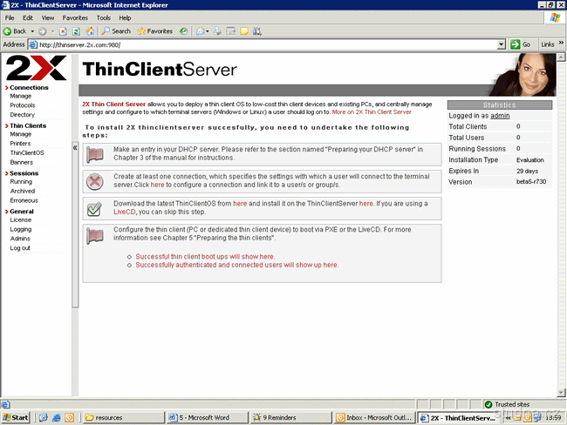Click the Refresh page icon
567x425 pixels.
(x=76, y=31)
